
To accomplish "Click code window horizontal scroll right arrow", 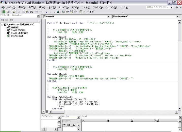I will tap(176, 112).
